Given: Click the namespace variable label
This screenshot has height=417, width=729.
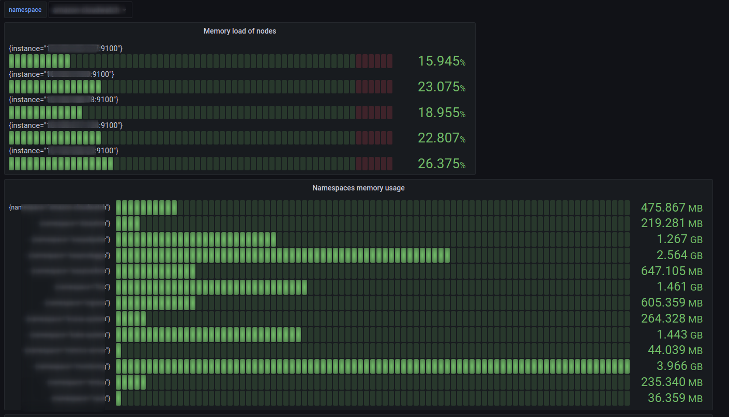Looking at the screenshot, I should click(x=25, y=10).
